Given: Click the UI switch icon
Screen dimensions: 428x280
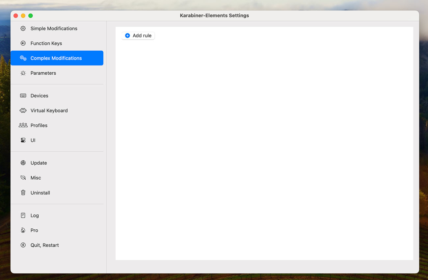Looking at the screenshot, I should pyautogui.click(x=23, y=140).
